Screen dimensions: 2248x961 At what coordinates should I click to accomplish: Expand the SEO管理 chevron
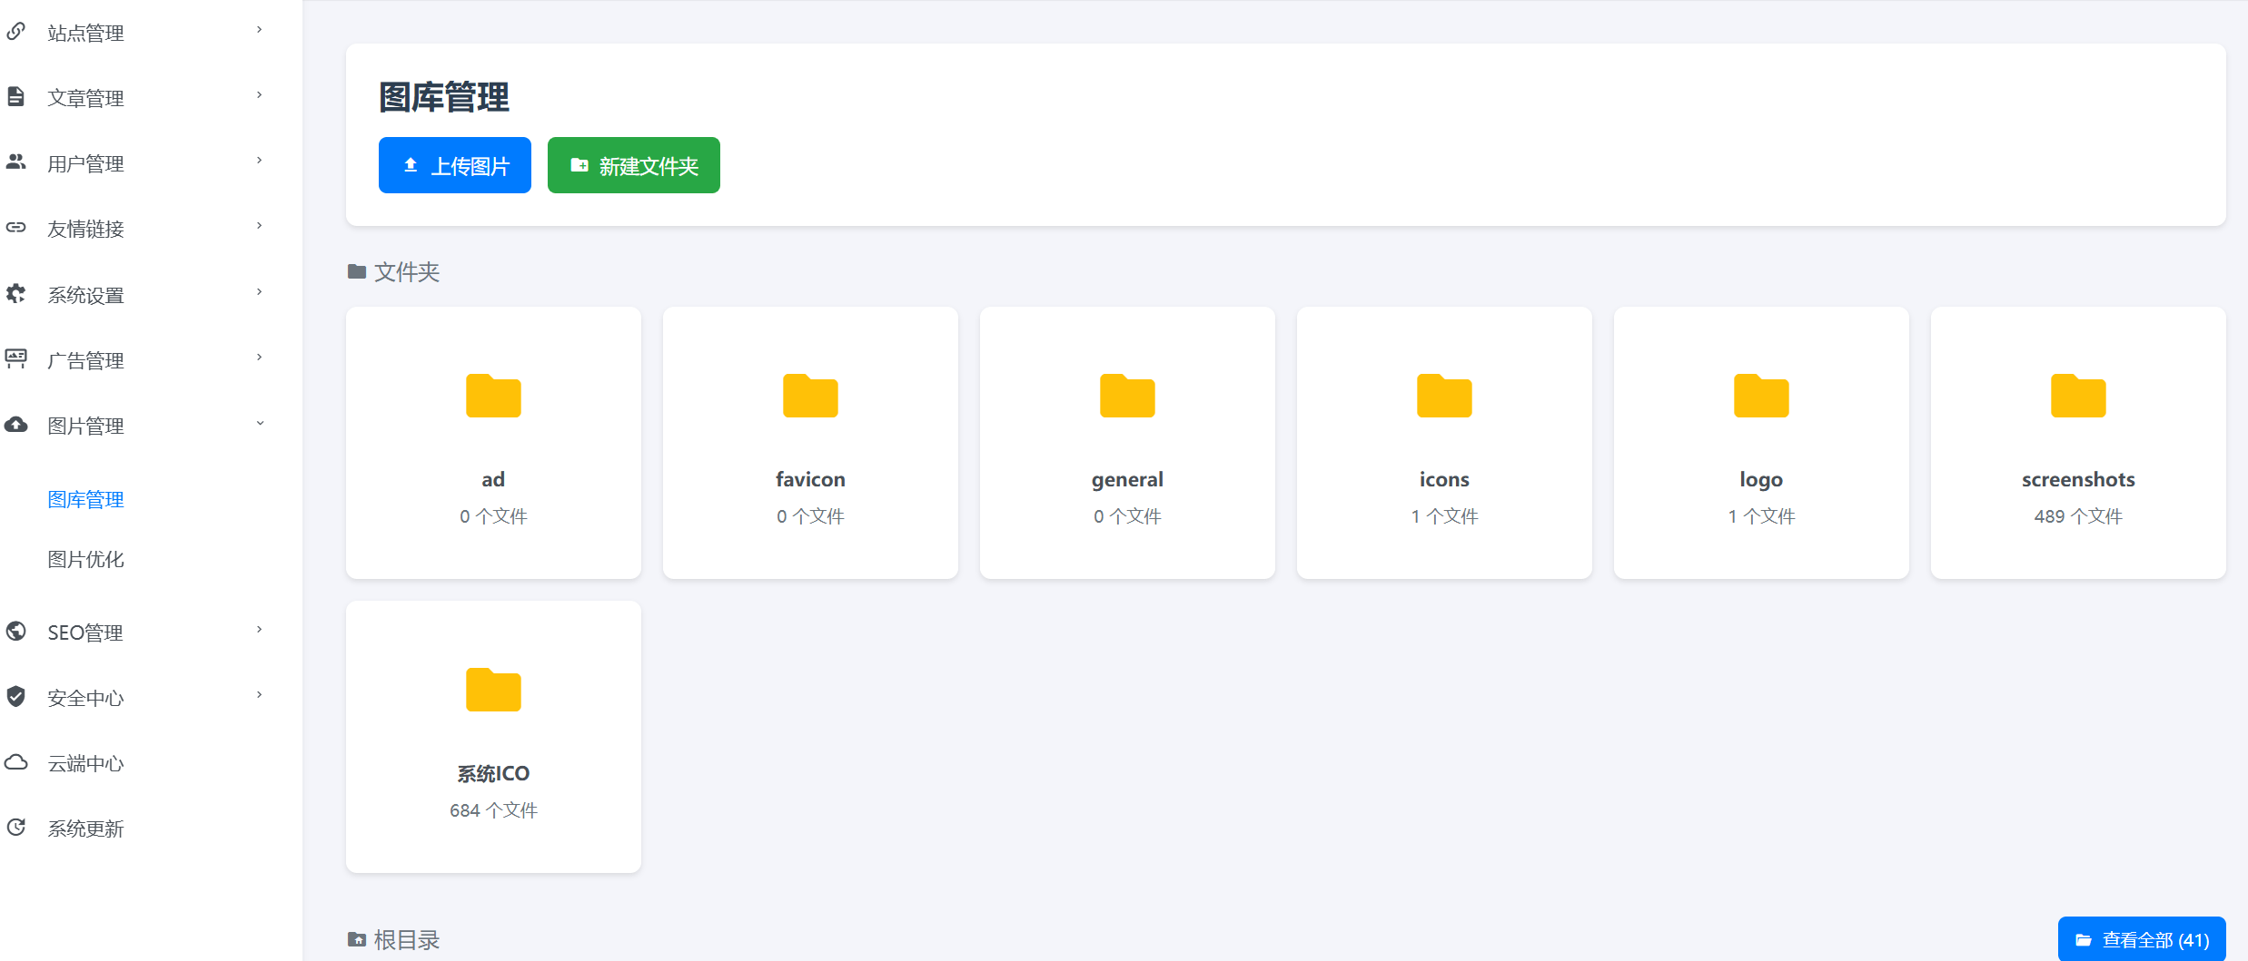(259, 630)
